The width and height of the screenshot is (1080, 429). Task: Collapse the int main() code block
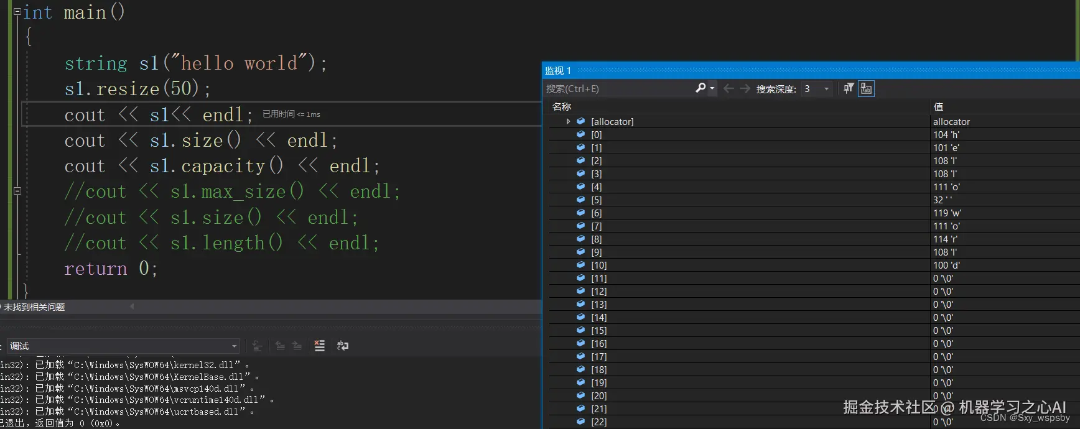(x=17, y=11)
